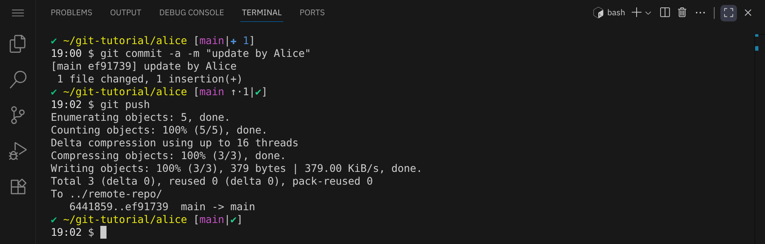Switch to the DEBUG CONSOLE tab

[192, 13]
